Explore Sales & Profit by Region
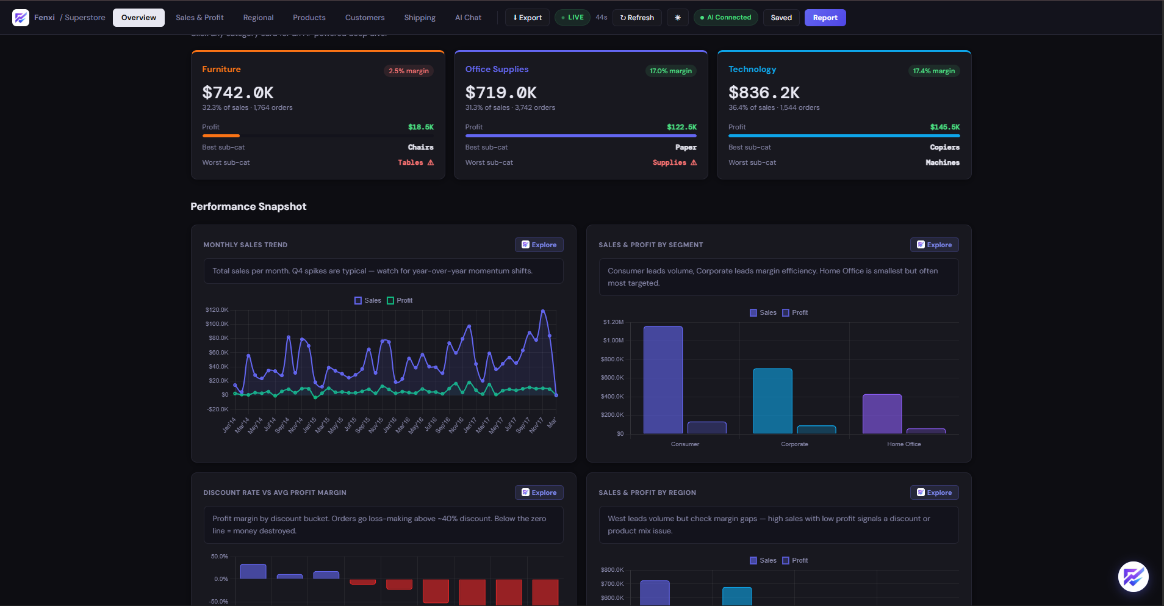Image resolution: width=1164 pixels, height=606 pixels. 934,492
